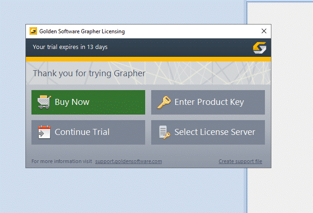Screen dimensions: 313x213
Task: Click the 'Thank you for trying Grapher' heading
Action: click(89, 73)
